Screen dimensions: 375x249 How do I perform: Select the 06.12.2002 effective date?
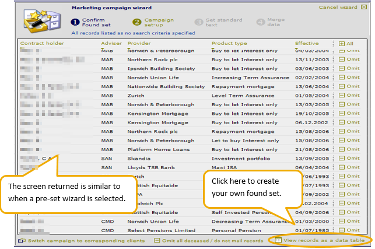click(311, 122)
